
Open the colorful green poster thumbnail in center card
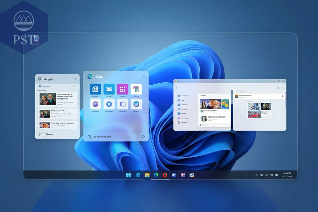(225, 104)
